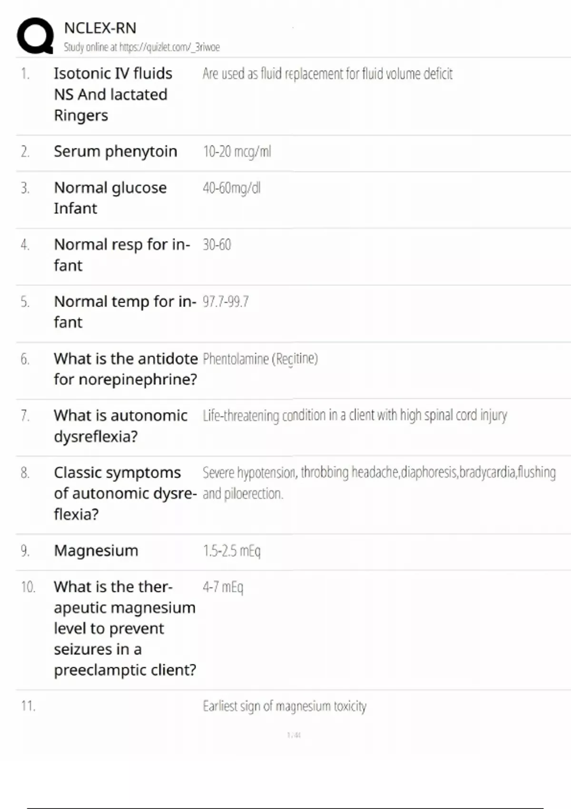Select the 'What is autonomic dysreflexia?' question
The image size is (571, 809).
120,426
